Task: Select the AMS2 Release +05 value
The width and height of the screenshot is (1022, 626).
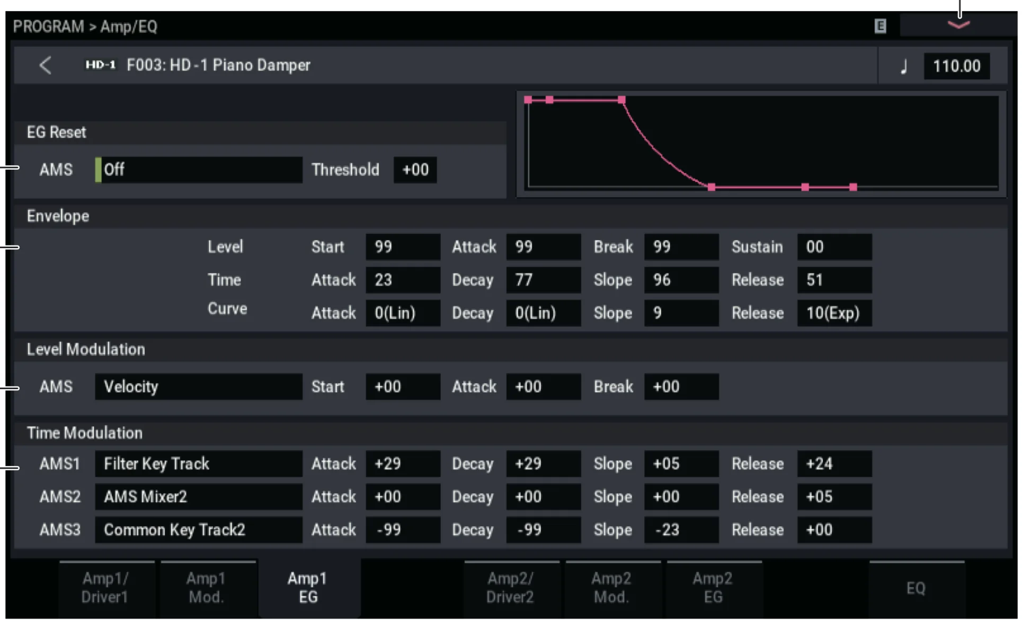Action: pyautogui.click(x=833, y=497)
